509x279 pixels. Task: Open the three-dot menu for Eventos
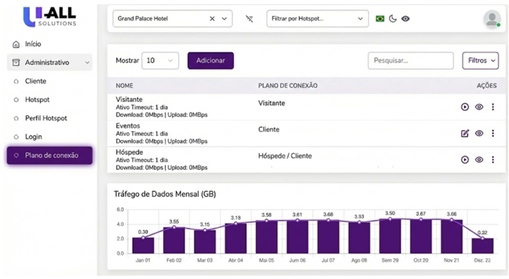pos(493,133)
